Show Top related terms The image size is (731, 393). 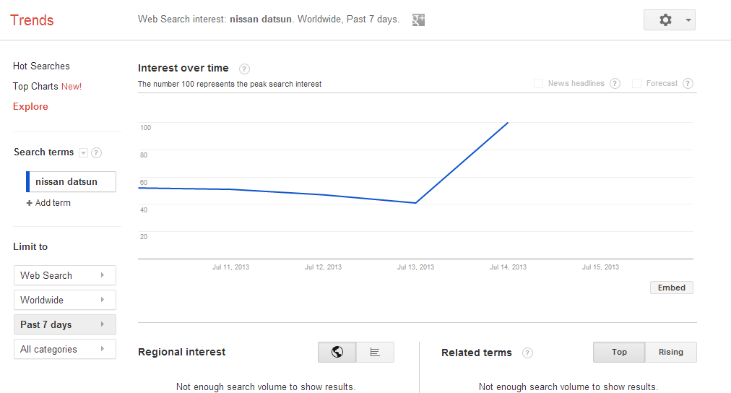pyautogui.click(x=619, y=352)
